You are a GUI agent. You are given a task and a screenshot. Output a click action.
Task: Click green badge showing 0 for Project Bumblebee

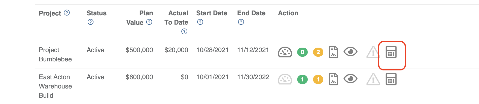[302, 52]
